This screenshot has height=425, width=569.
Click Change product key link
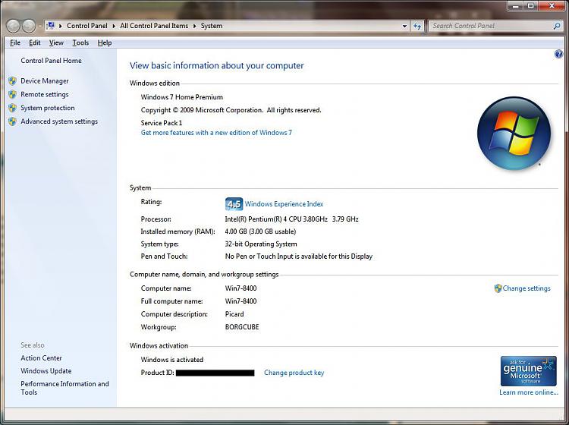[x=294, y=373]
